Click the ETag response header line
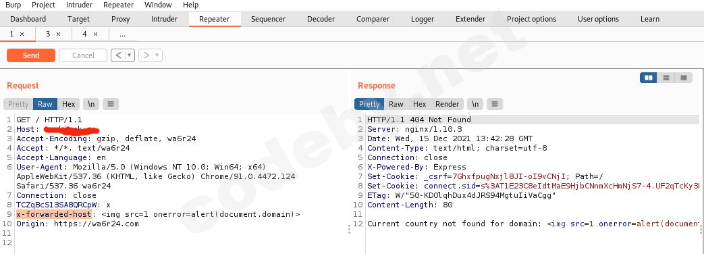The width and height of the screenshot is (704, 254). (462, 195)
